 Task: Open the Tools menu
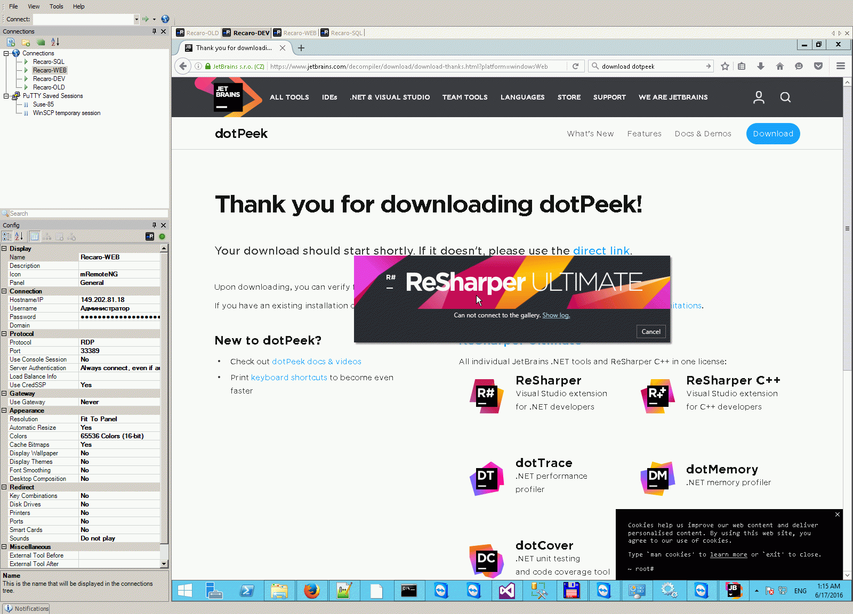pos(56,6)
